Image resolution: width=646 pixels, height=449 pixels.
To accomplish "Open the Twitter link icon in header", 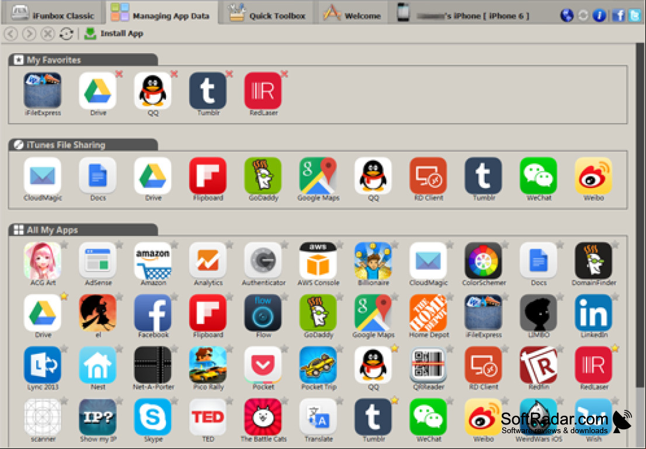I will 634,15.
